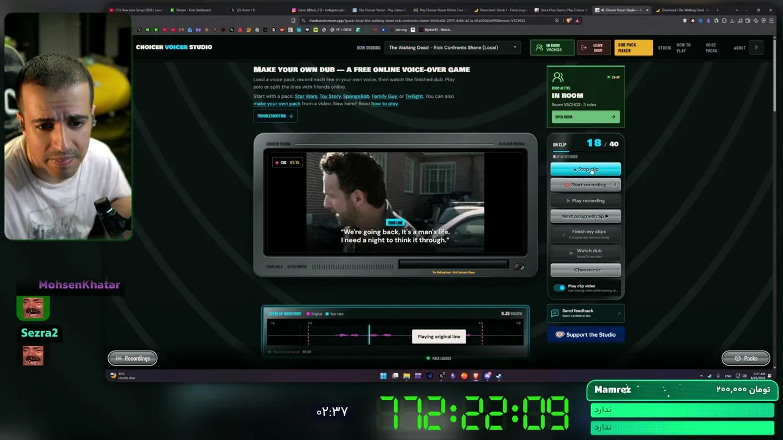Image resolution: width=783 pixels, height=440 pixels.
Task: Watch the finished dub
Action: 585,252
